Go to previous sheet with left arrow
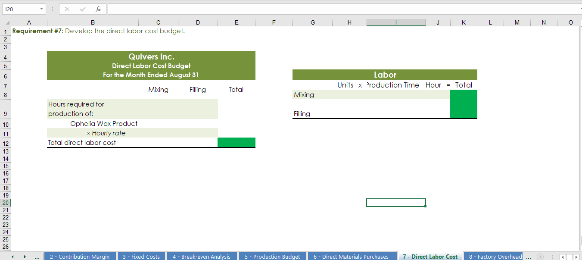Screen dimensions: 582x260 pos(12,257)
